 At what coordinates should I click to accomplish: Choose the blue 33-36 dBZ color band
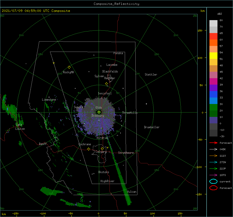213,94
